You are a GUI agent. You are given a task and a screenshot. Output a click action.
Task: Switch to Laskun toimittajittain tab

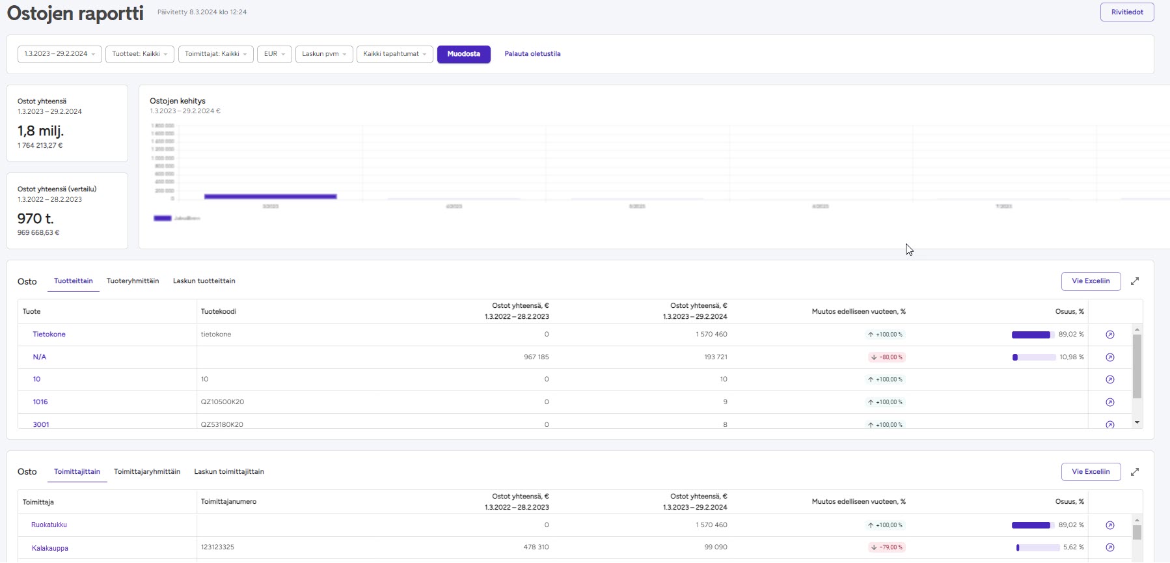coord(229,472)
